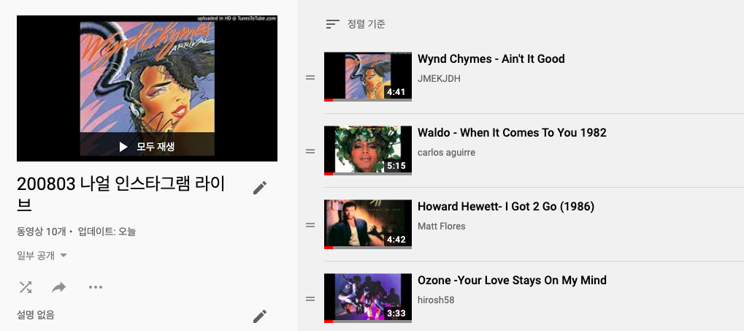744x331 pixels.
Task: Visit the Matt Flores channel
Action: pyautogui.click(x=441, y=226)
